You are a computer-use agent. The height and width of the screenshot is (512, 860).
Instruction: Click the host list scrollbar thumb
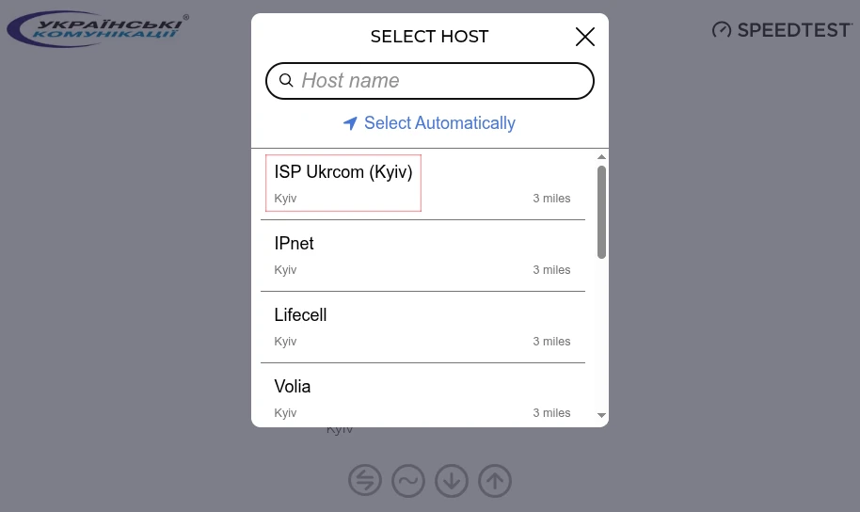601,211
